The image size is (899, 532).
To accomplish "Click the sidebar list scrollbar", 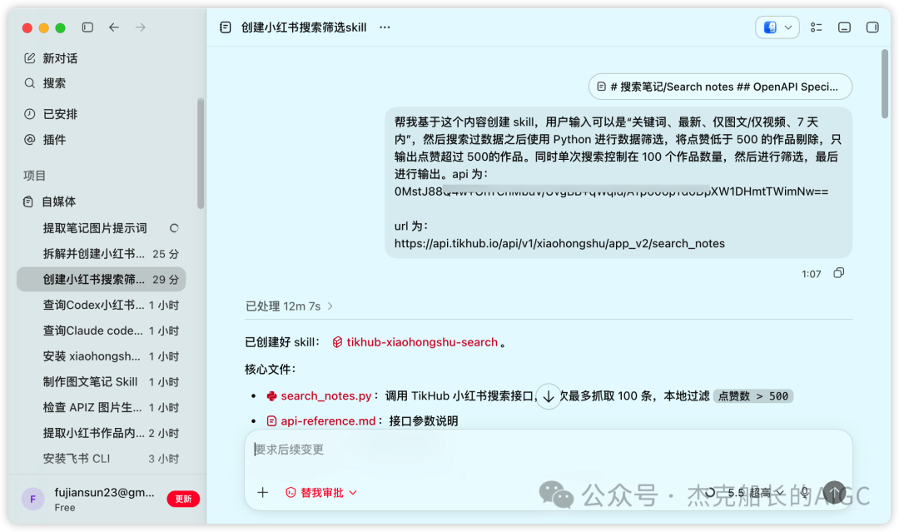I will coord(200,153).
